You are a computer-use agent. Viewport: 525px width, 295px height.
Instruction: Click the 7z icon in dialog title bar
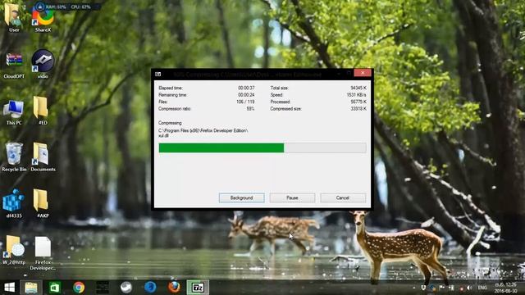158,75
